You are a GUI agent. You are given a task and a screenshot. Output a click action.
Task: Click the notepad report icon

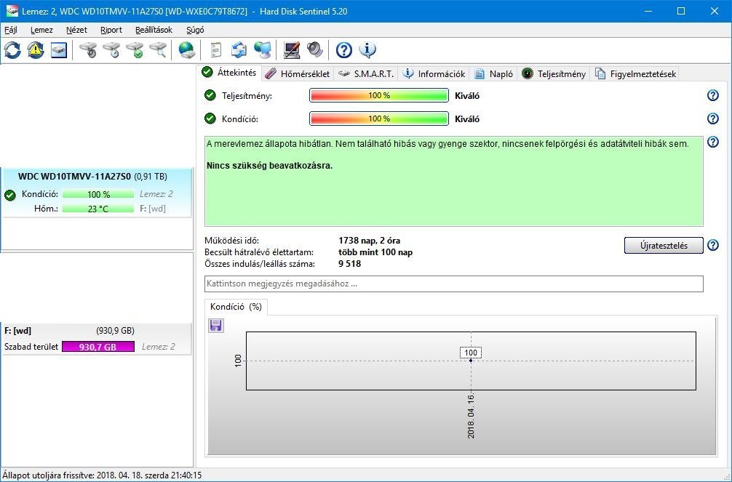click(215, 50)
